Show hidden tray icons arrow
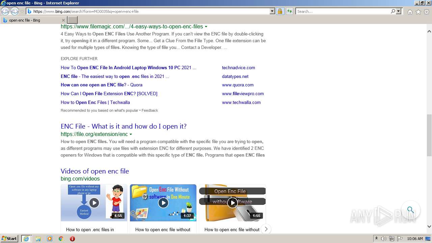This screenshot has width=432, height=243. 376,239
